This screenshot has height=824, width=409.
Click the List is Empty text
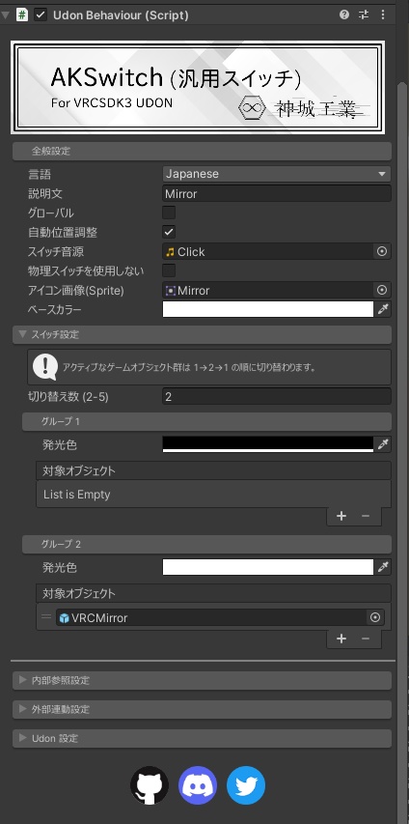coord(76,495)
